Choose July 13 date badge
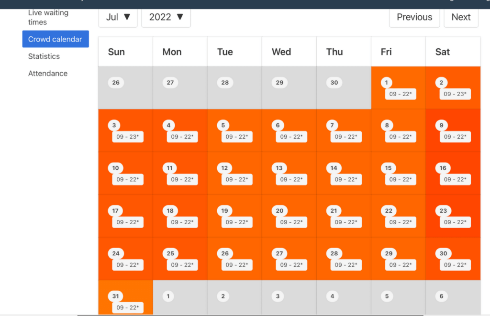 (x=279, y=168)
